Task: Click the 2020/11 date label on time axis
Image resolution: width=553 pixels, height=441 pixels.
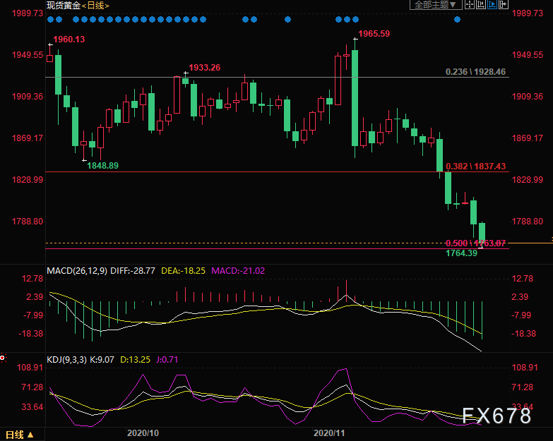Action: [328, 431]
